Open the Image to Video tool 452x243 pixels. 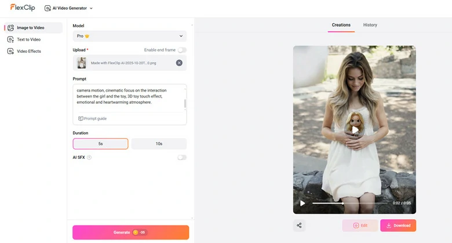33,27
